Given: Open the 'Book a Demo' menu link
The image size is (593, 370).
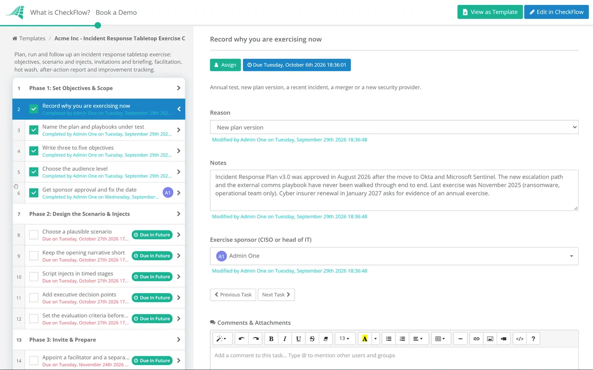Looking at the screenshot, I should (x=116, y=12).
